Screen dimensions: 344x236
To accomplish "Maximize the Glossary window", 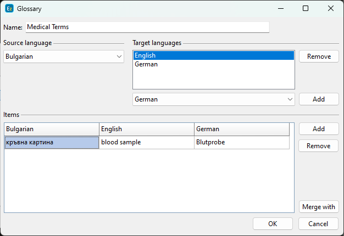I will 306,9.
